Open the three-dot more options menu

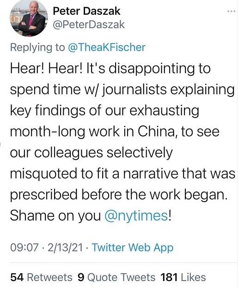point(231,12)
